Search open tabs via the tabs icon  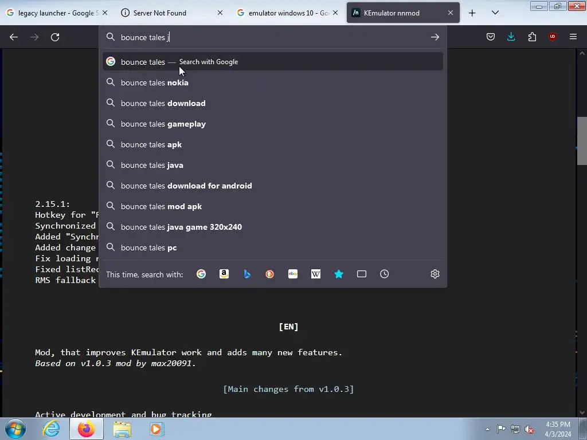pyautogui.click(x=362, y=274)
